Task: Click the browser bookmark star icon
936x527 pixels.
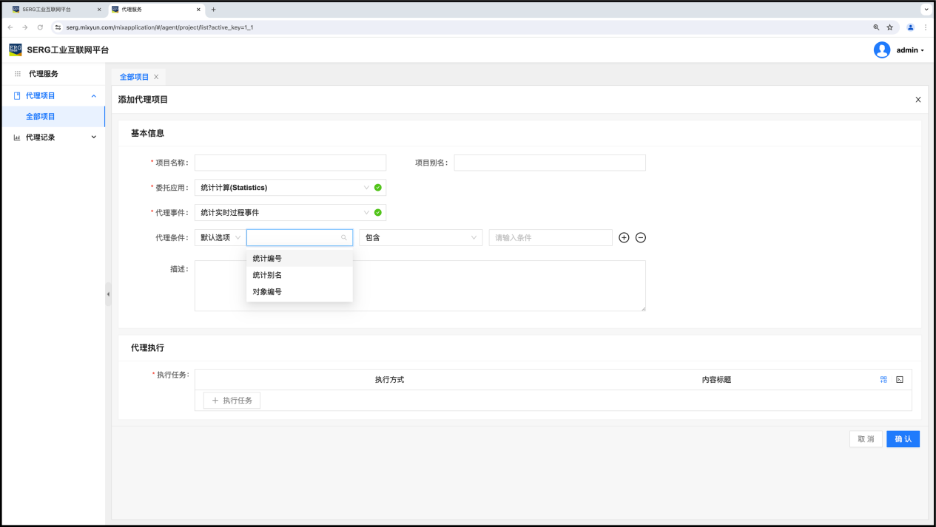Action: pos(890,27)
